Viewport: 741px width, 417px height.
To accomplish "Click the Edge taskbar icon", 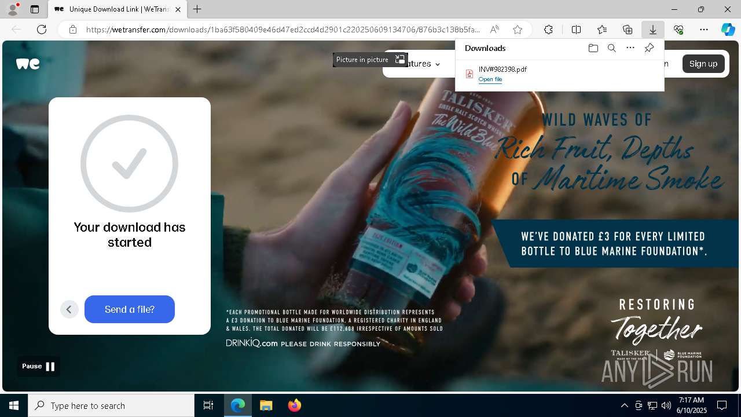I will coord(238,405).
